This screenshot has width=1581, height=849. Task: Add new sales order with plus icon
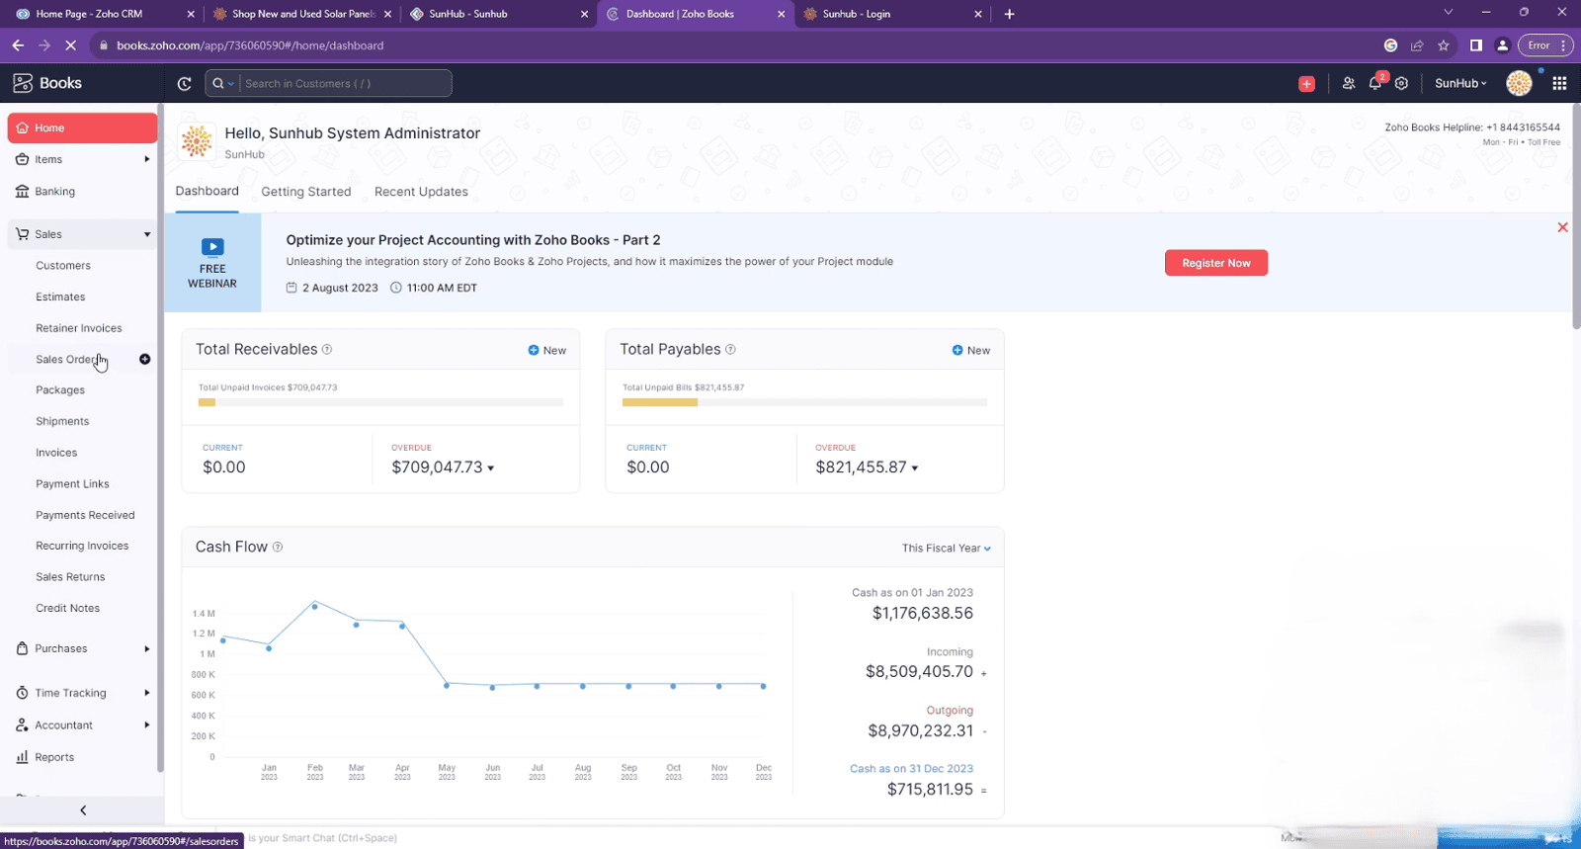pyautogui.click(x=145, y=359)
